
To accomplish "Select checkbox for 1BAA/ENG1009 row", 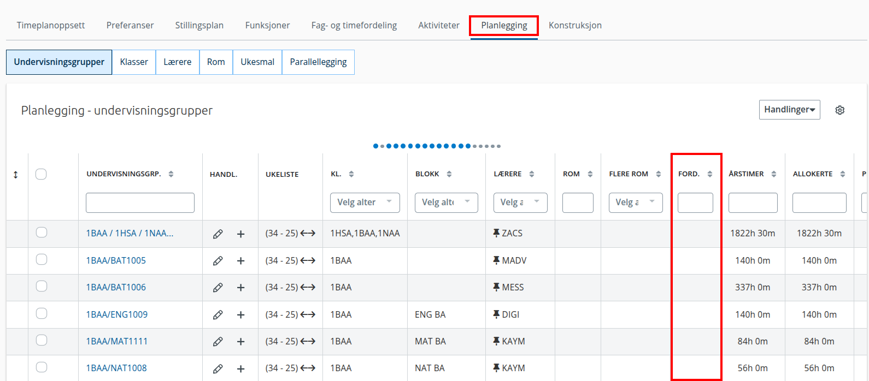I will coord(42,313).
